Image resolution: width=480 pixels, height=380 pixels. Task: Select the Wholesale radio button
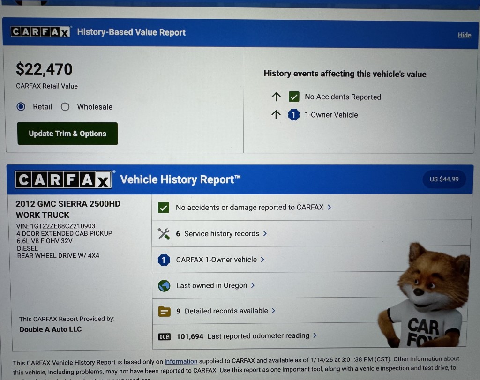click(x=65, y=107)
